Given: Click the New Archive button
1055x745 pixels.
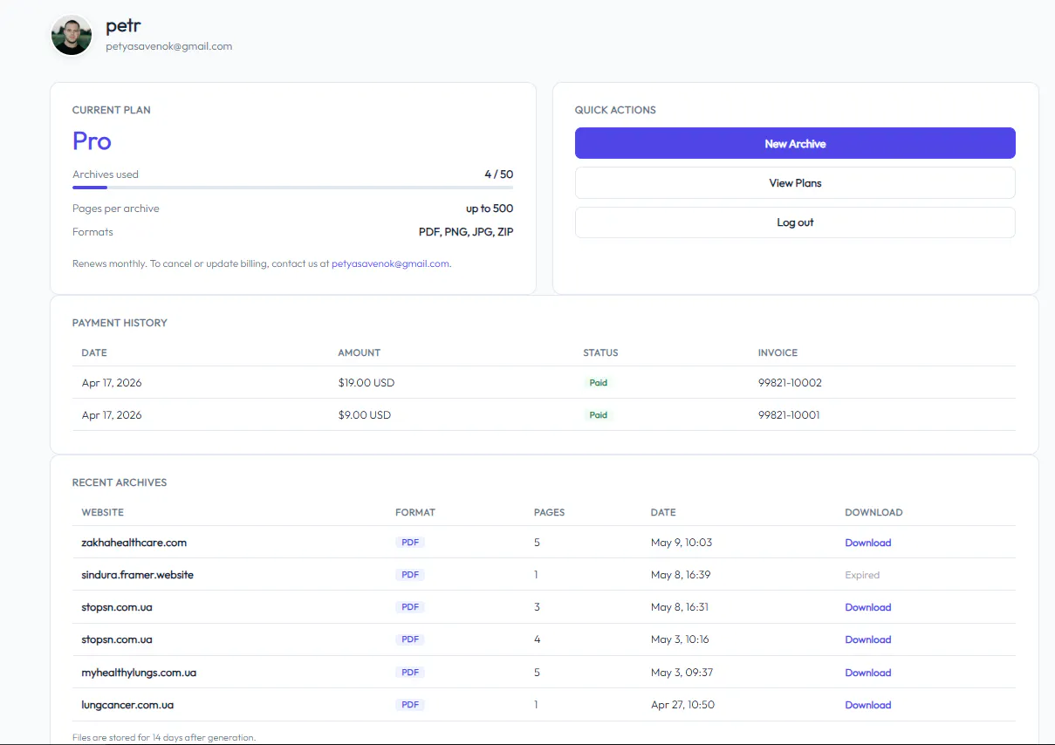Looking at the screenshot, I should point(795,143).
